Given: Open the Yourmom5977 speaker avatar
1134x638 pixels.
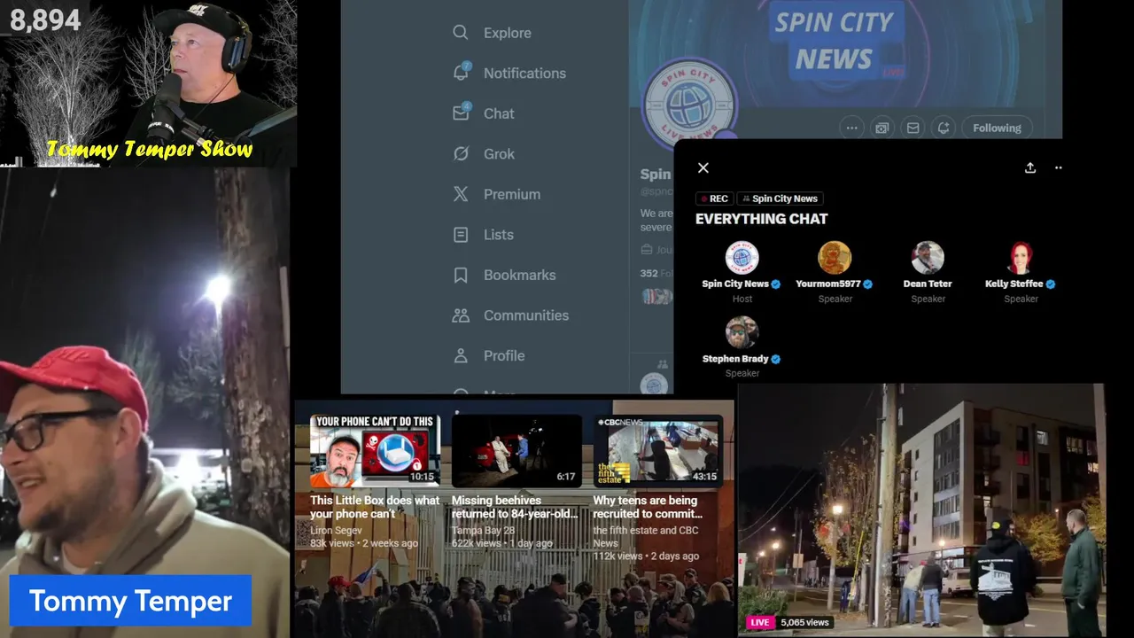Looking at the screenshot, I should click(835, 258).
